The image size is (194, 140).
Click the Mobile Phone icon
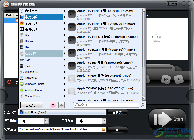point(22,96)
